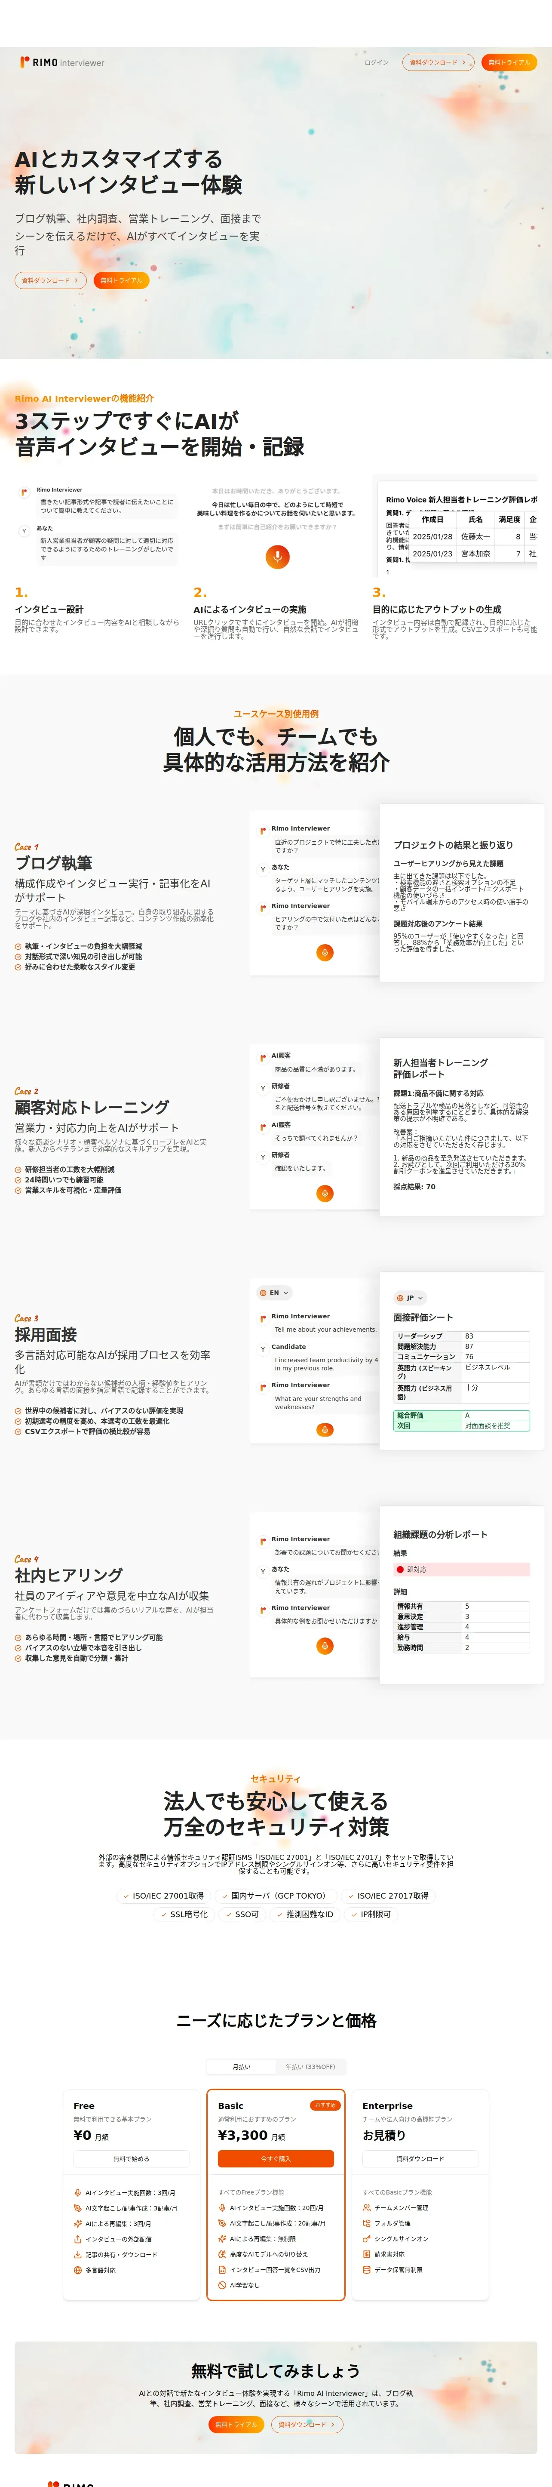
Task: Click database icon beside データ保管無制限
Action: pyautogui.click(x=367, y=2270)
